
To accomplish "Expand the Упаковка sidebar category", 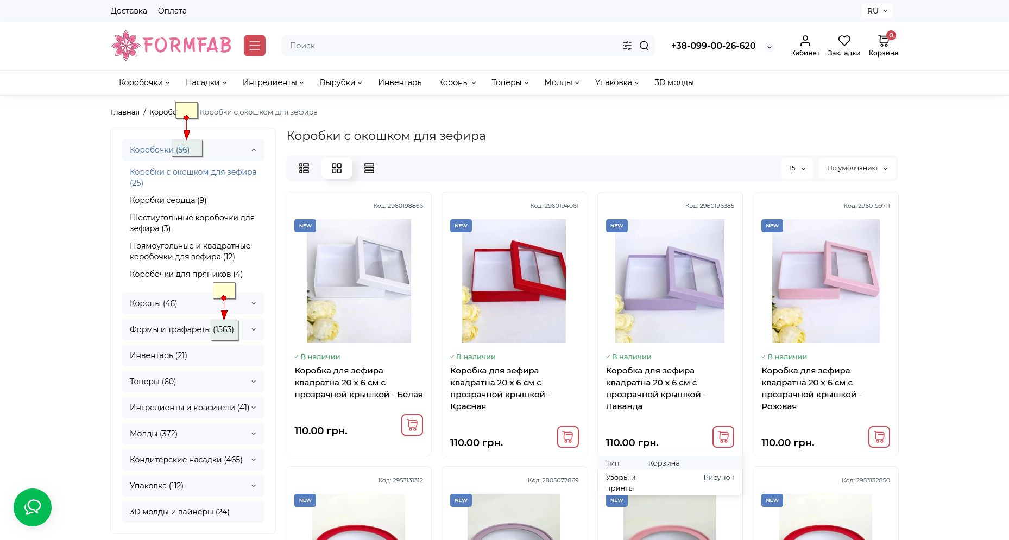I will pyautogui.click(x=254, y=486).
